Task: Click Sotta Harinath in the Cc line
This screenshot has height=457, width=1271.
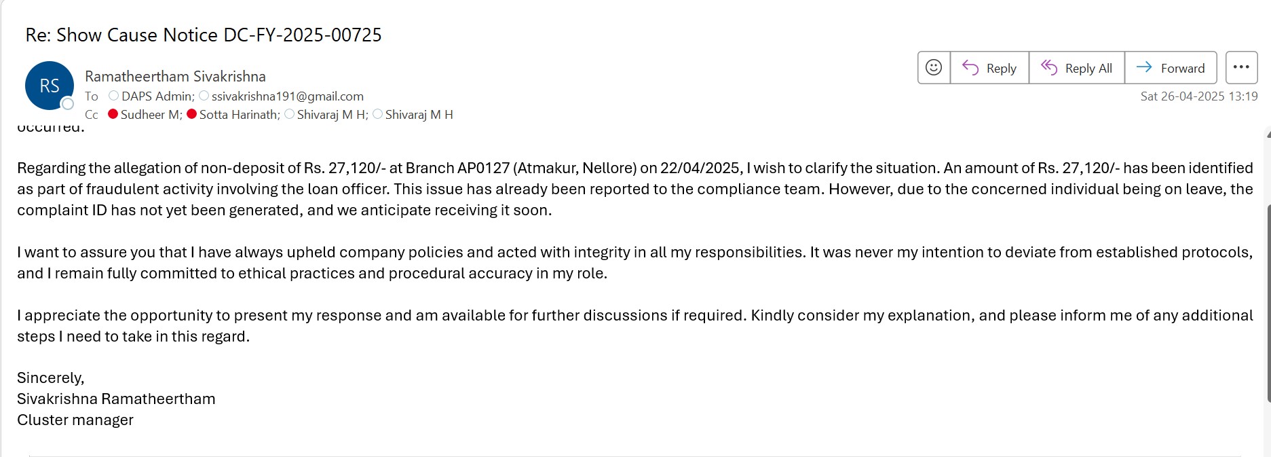Action: (238, 115)
